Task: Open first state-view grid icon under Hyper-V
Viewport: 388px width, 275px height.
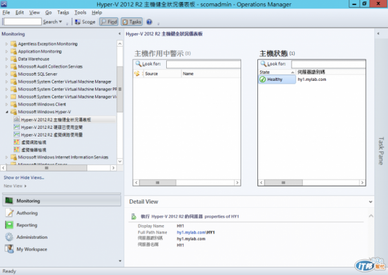Action: [x=17, y=142]
